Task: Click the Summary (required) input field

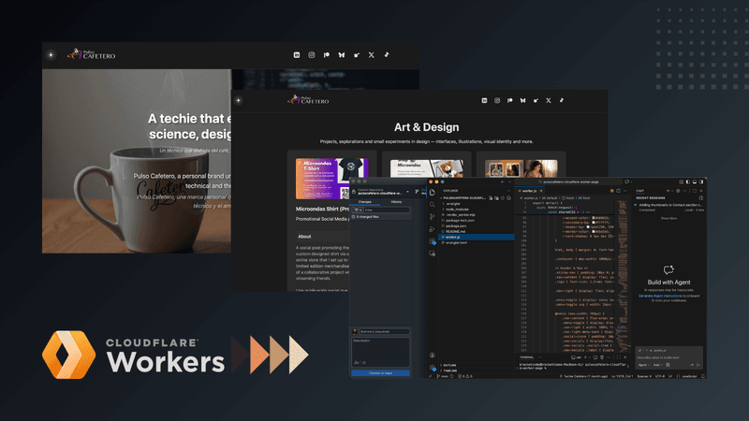Action: pyautogui.click(x=384, y=331)
